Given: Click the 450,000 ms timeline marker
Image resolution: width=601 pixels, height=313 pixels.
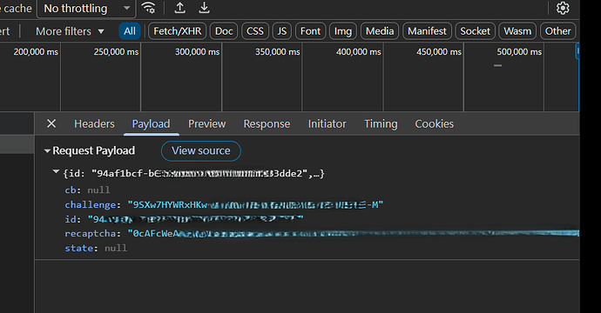Looking at the screenshot, I should (439, 51).
